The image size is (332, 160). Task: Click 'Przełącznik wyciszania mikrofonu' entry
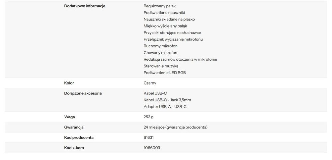pos(173,39)
